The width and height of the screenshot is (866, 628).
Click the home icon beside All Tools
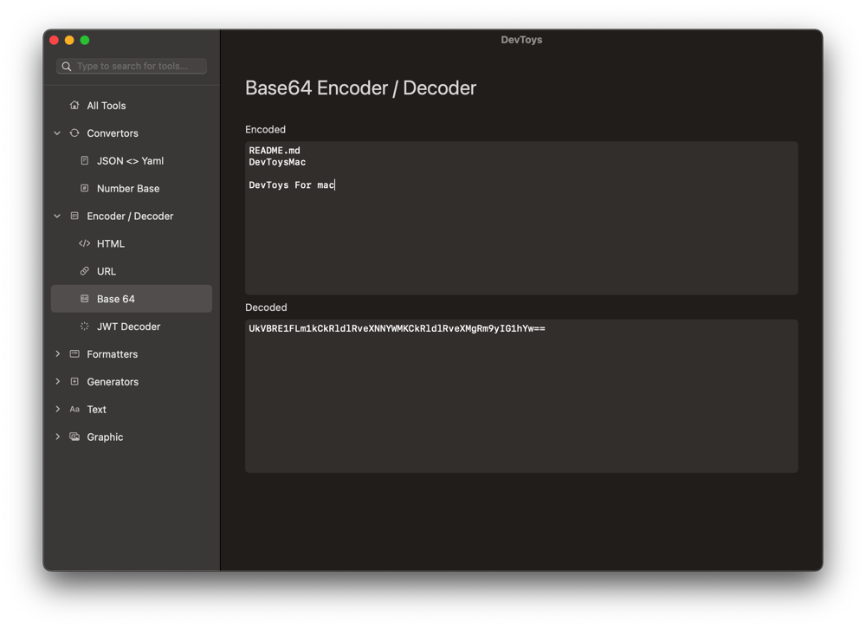pos(74,106)
